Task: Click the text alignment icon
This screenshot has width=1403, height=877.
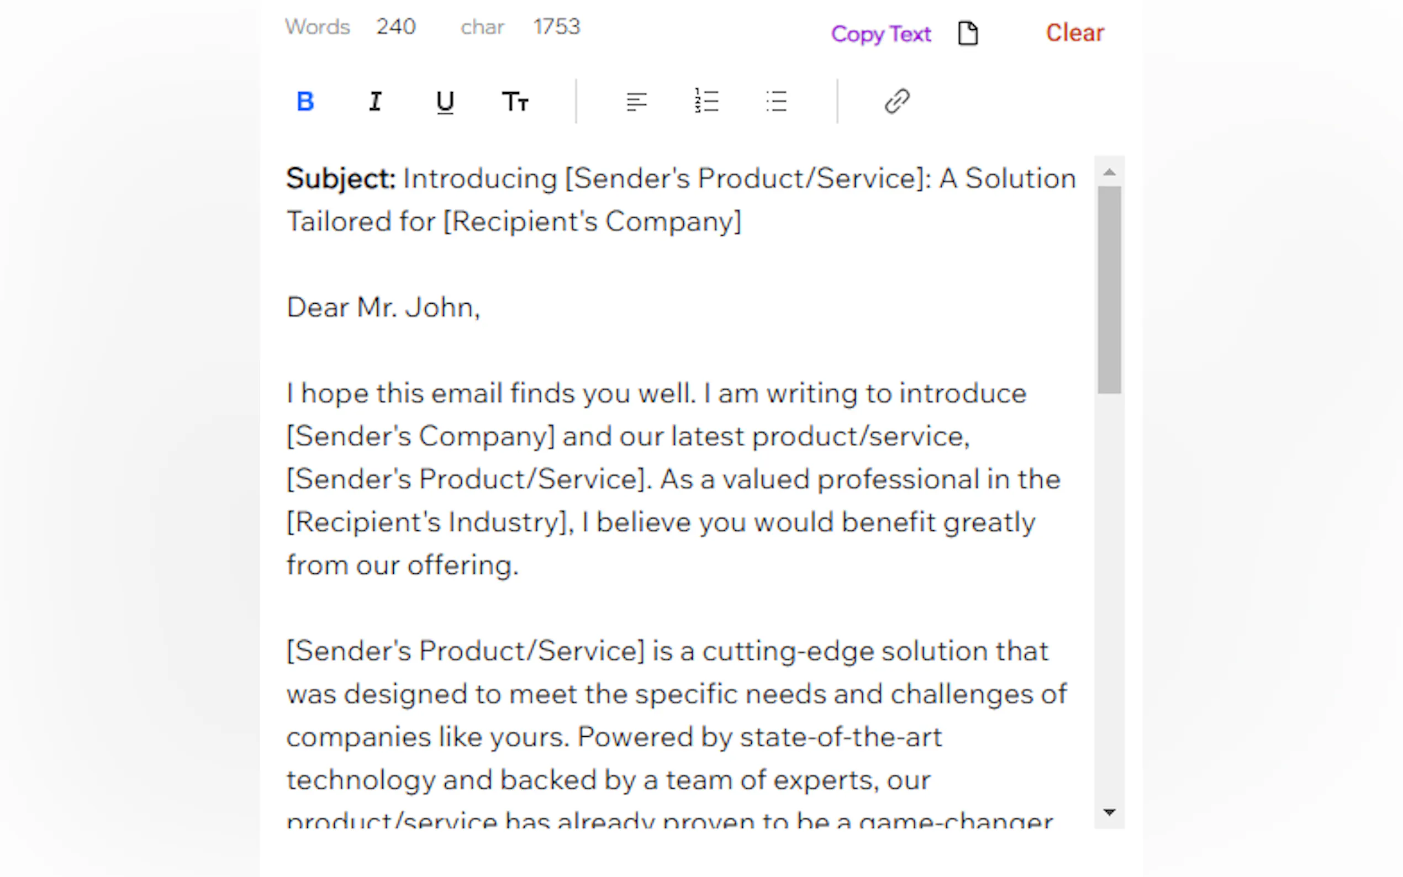Action: pos(636,102)
